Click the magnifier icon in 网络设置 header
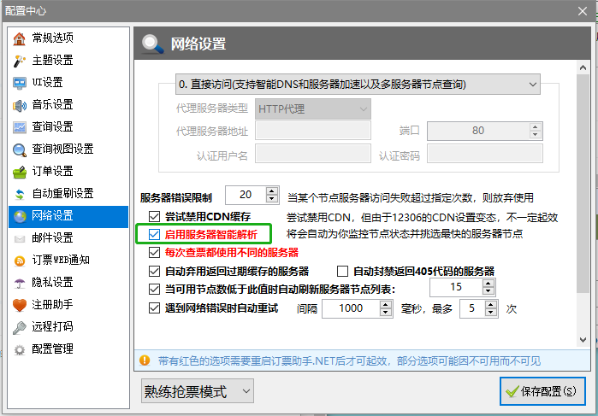The width and height of the screenshot is (598, 416). (x=152, y=44)
